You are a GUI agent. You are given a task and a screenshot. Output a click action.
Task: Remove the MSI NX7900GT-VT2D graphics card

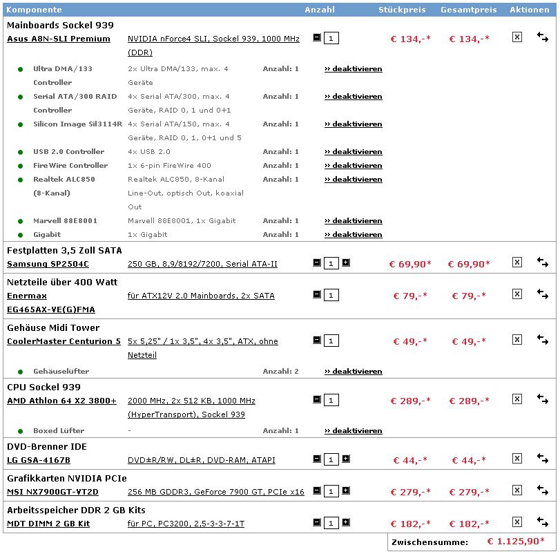pyautogui.click(x=516, y=490)
